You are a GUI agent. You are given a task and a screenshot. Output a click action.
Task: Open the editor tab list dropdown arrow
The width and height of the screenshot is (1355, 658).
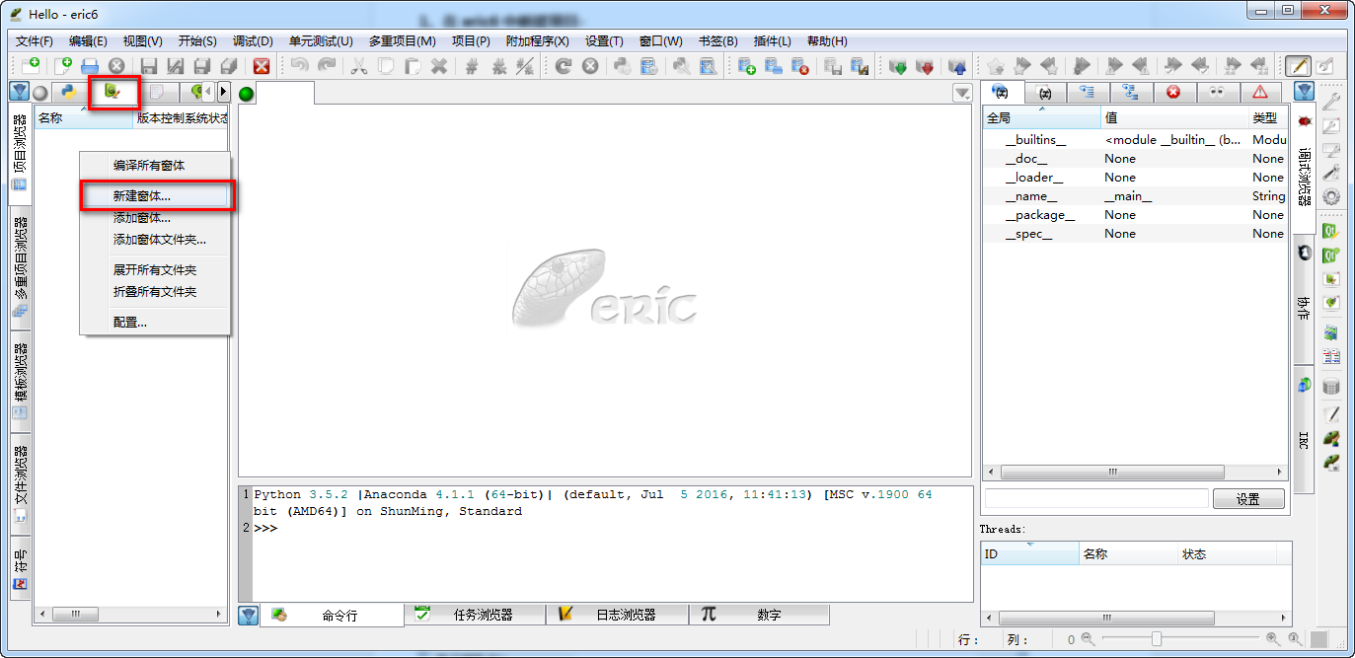(962, 93)
